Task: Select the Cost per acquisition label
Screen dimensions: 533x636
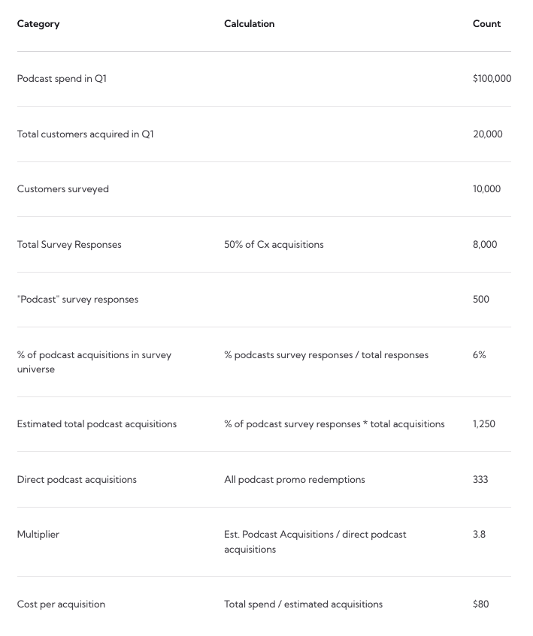Action: click(62, 604)
